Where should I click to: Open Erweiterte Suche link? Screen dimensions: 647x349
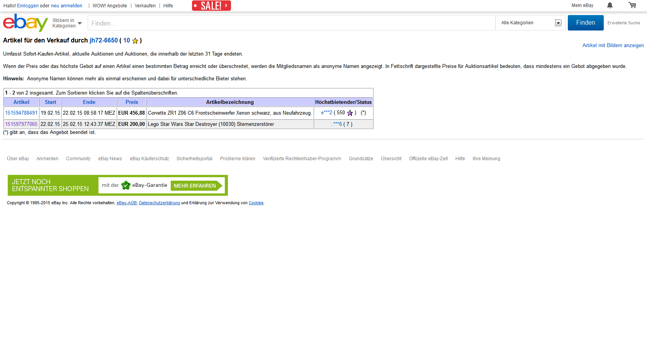(623, 23)
